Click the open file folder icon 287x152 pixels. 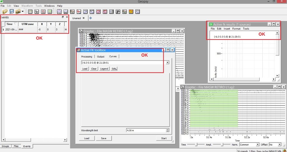point(5,11)
